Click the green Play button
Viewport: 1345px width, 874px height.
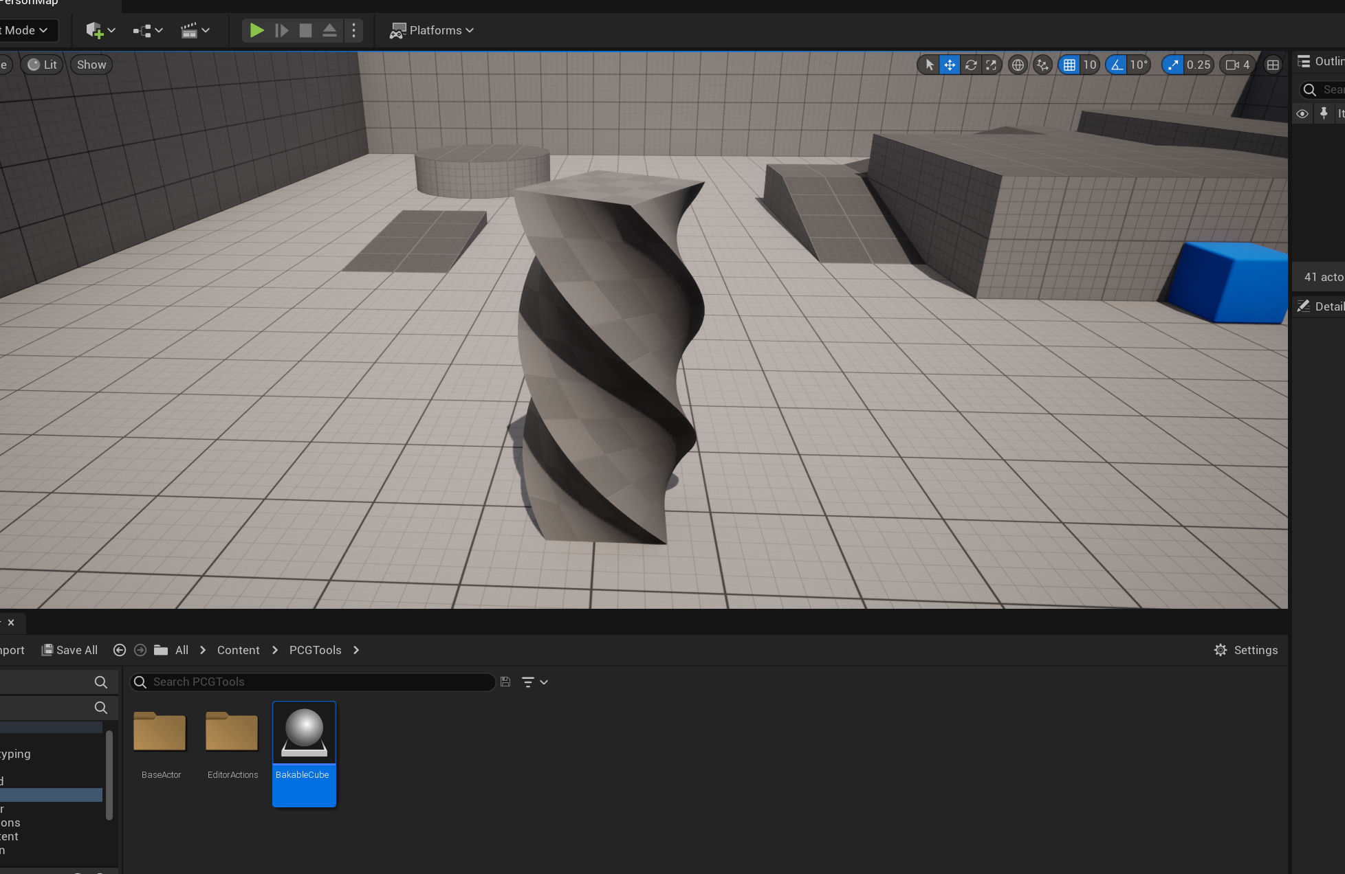point(256,30)
